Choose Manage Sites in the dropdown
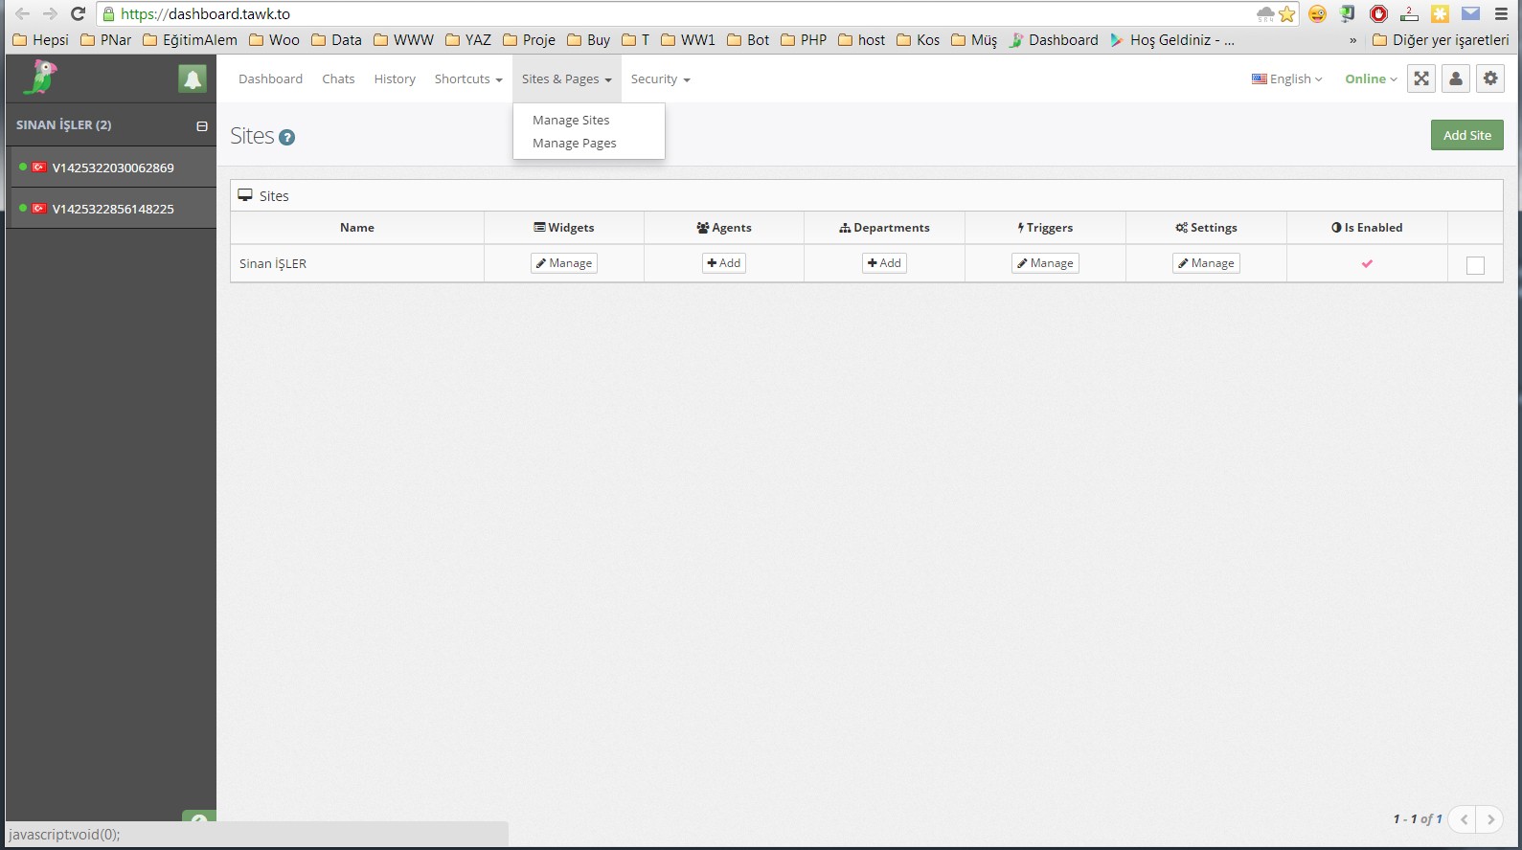This screenshot has width=1522, height=850. pos(571,121)
